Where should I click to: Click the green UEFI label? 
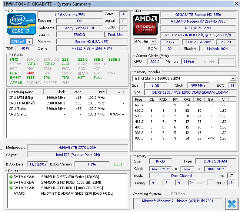(118, 164)
